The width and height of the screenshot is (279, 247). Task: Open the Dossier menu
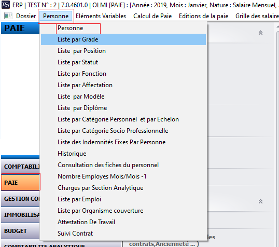(26, 16)
